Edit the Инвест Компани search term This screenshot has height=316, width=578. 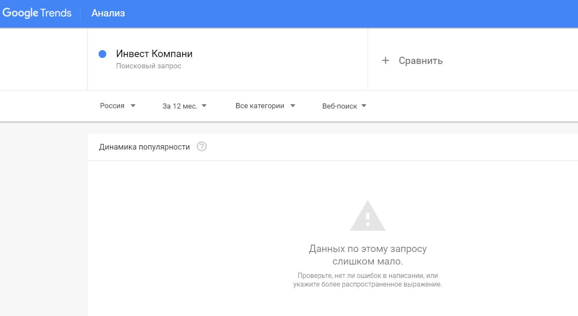[154, 54]
